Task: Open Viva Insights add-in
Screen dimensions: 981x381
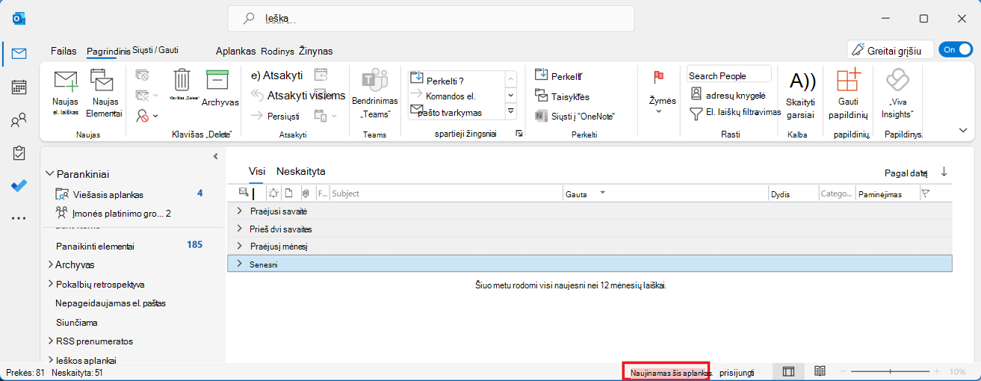Action: tap(897, 93)
